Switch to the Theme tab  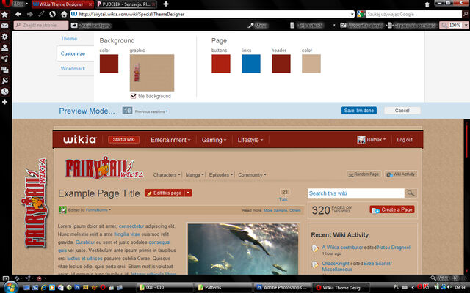69,39
